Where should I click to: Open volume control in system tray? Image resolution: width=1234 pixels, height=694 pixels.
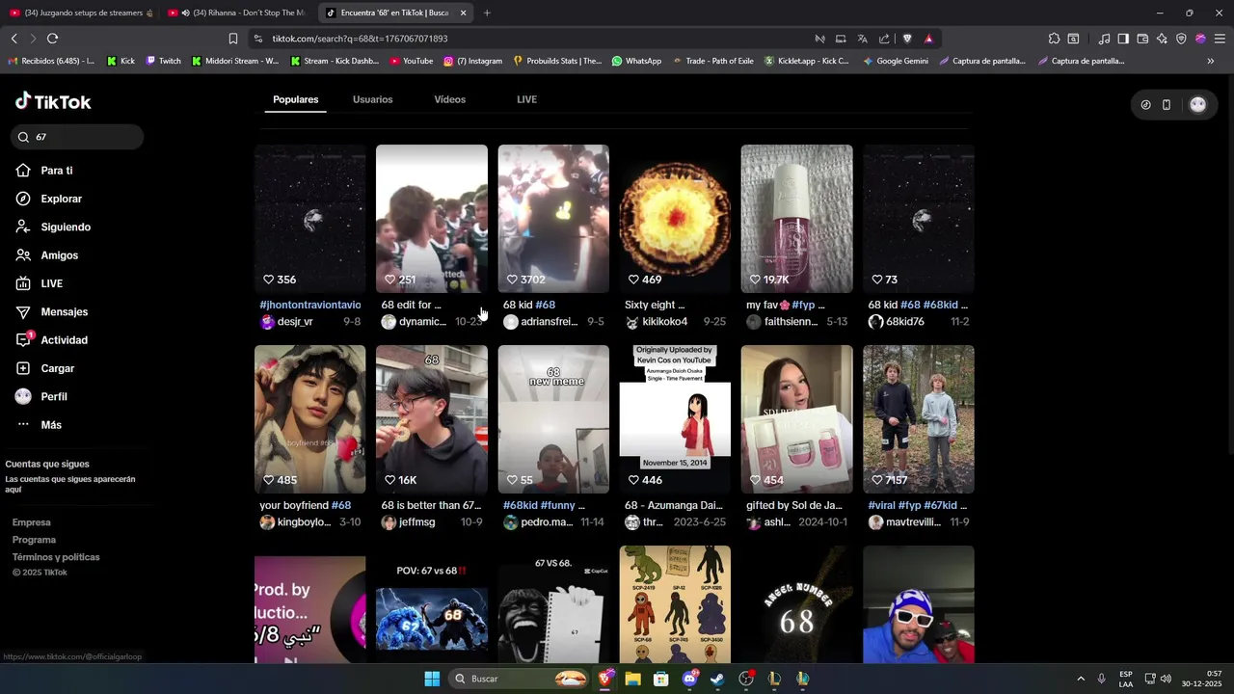pos(1166,679)
